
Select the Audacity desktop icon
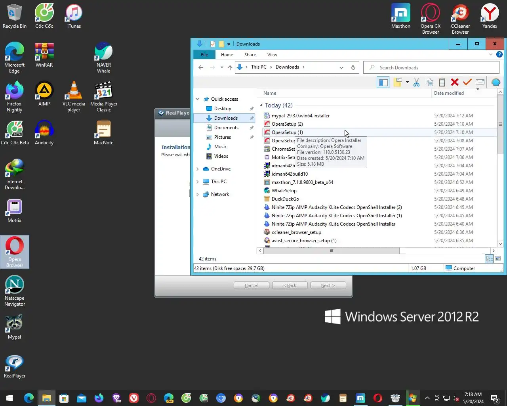point(44,133)
